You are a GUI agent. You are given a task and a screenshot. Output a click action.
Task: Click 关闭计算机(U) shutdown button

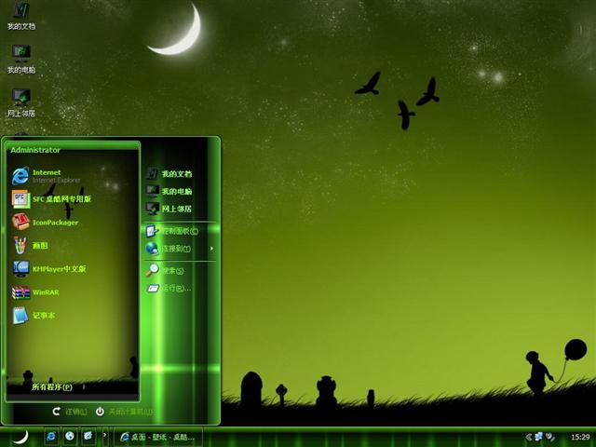[126, 412]
